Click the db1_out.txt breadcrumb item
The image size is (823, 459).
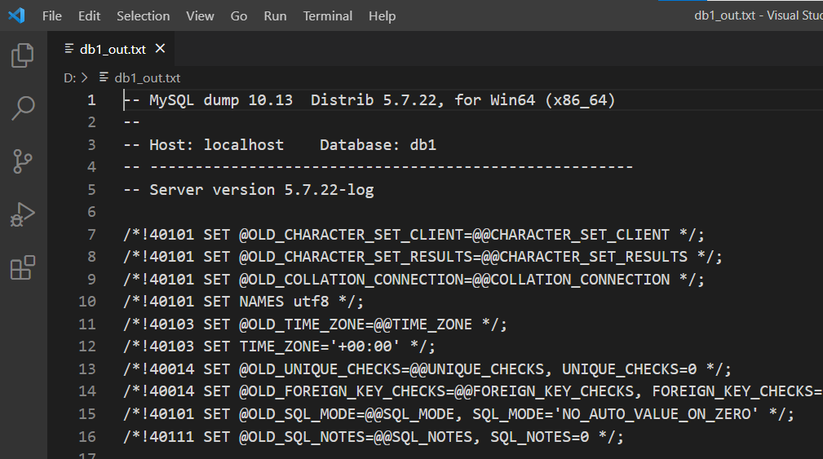(x=148, y=78)
